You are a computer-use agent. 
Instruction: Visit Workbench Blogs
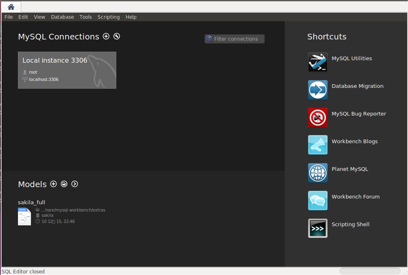(317, 145)
